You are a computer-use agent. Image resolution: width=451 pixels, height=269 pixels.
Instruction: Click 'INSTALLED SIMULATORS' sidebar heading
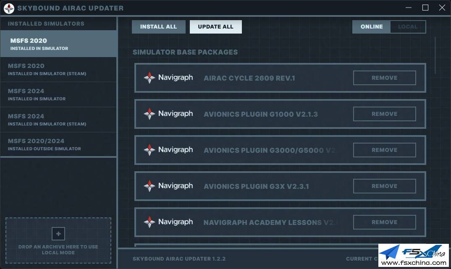point(46,24)
